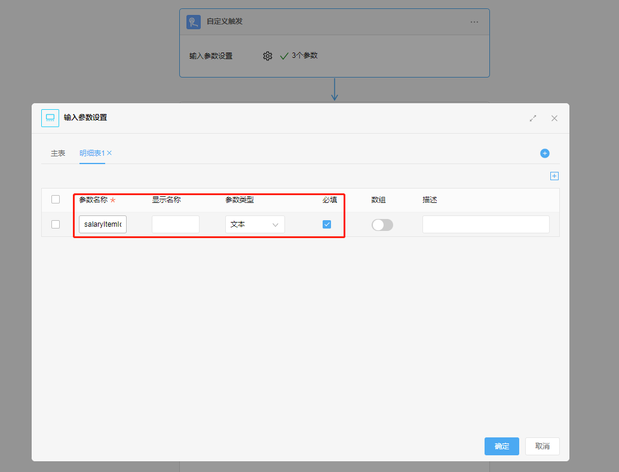Image resolution: width=619 pixels, height=472 pixels.
Task: Add a new parameter row
Action: point(554,176)
